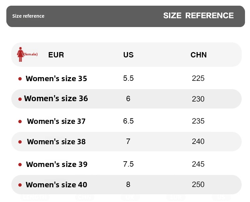Click the red bullet beside Women's size 39

click(x=20, y=164)
